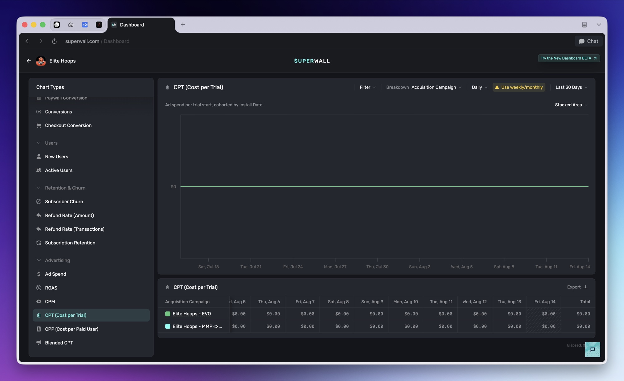
Task: Click the Elite Hoops app avatar
Action: click(x=41, y=61)
